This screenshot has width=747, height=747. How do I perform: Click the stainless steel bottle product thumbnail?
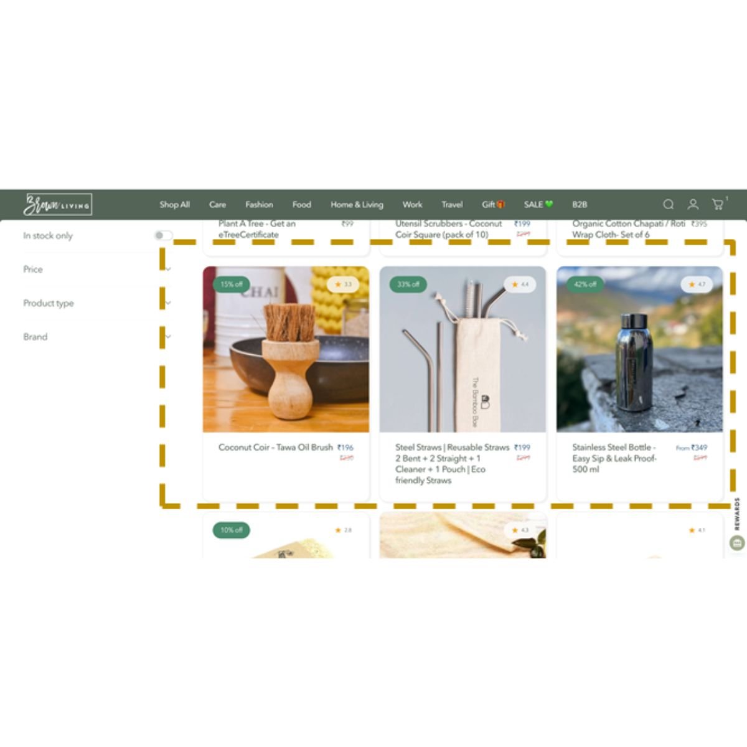coord(640,349)
